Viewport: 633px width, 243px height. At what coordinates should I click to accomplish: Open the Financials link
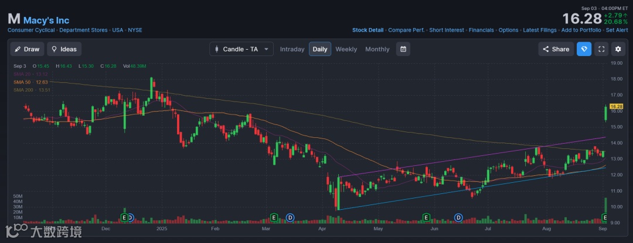(481, 30)
